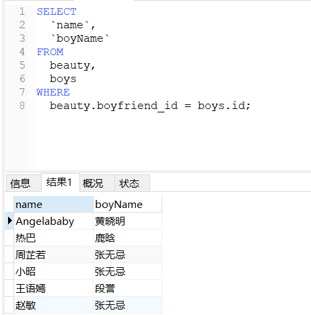The width and height of the screenshot is (311, 315).
Task: Select the 鹿晗 cell
Action: (x=127, y=238)
